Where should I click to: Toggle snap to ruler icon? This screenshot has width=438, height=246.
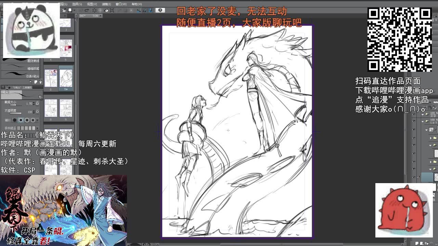[139, 10]
